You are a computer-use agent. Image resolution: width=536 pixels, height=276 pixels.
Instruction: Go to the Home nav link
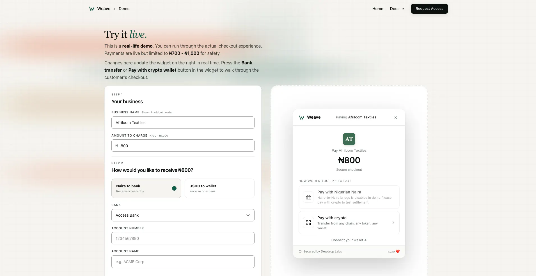[x=378, y=9]
